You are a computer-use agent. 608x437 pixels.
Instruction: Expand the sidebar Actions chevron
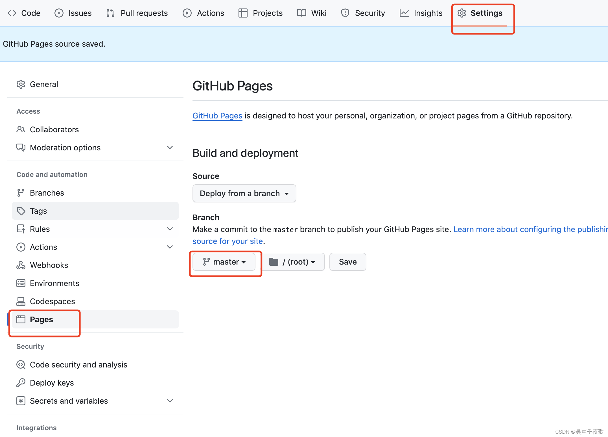click(x=170, y=247)
